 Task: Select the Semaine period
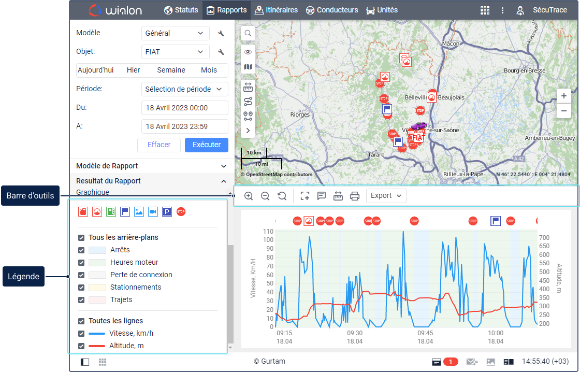[x=171, y=70]
